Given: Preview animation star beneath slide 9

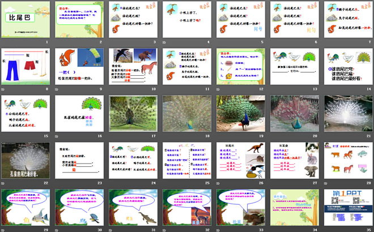Looking at the screenshot, I should point(57,89).
